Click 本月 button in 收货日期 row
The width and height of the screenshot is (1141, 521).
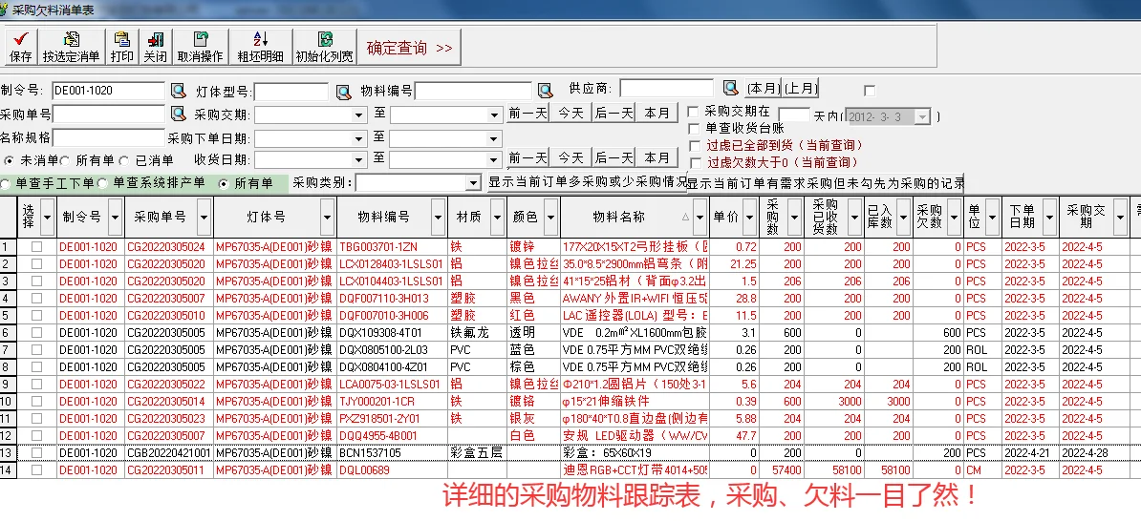tap(657, 157)
